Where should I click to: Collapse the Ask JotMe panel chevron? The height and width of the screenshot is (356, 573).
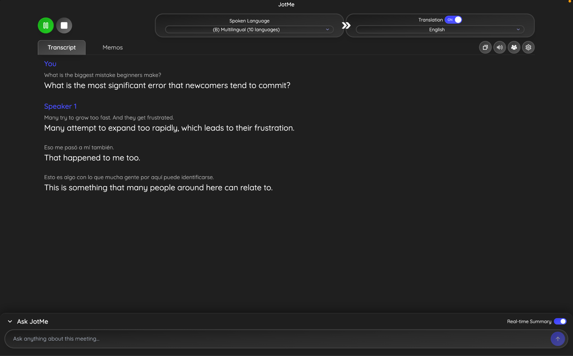[10, 322]
